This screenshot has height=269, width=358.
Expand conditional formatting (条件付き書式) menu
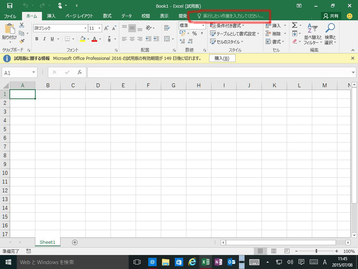tap(227, 25)
